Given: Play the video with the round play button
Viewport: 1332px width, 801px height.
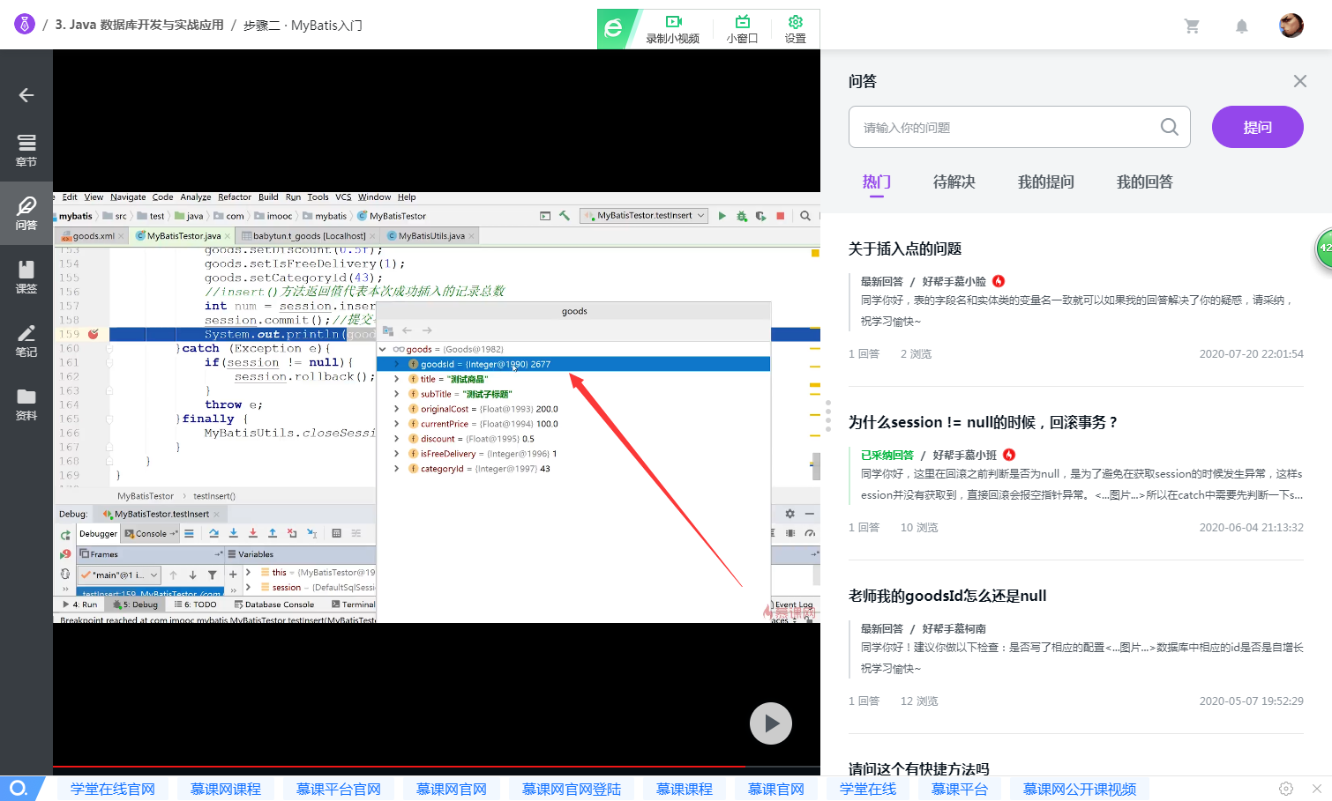Looking at the screenshot, I should (x=771, y=723).
